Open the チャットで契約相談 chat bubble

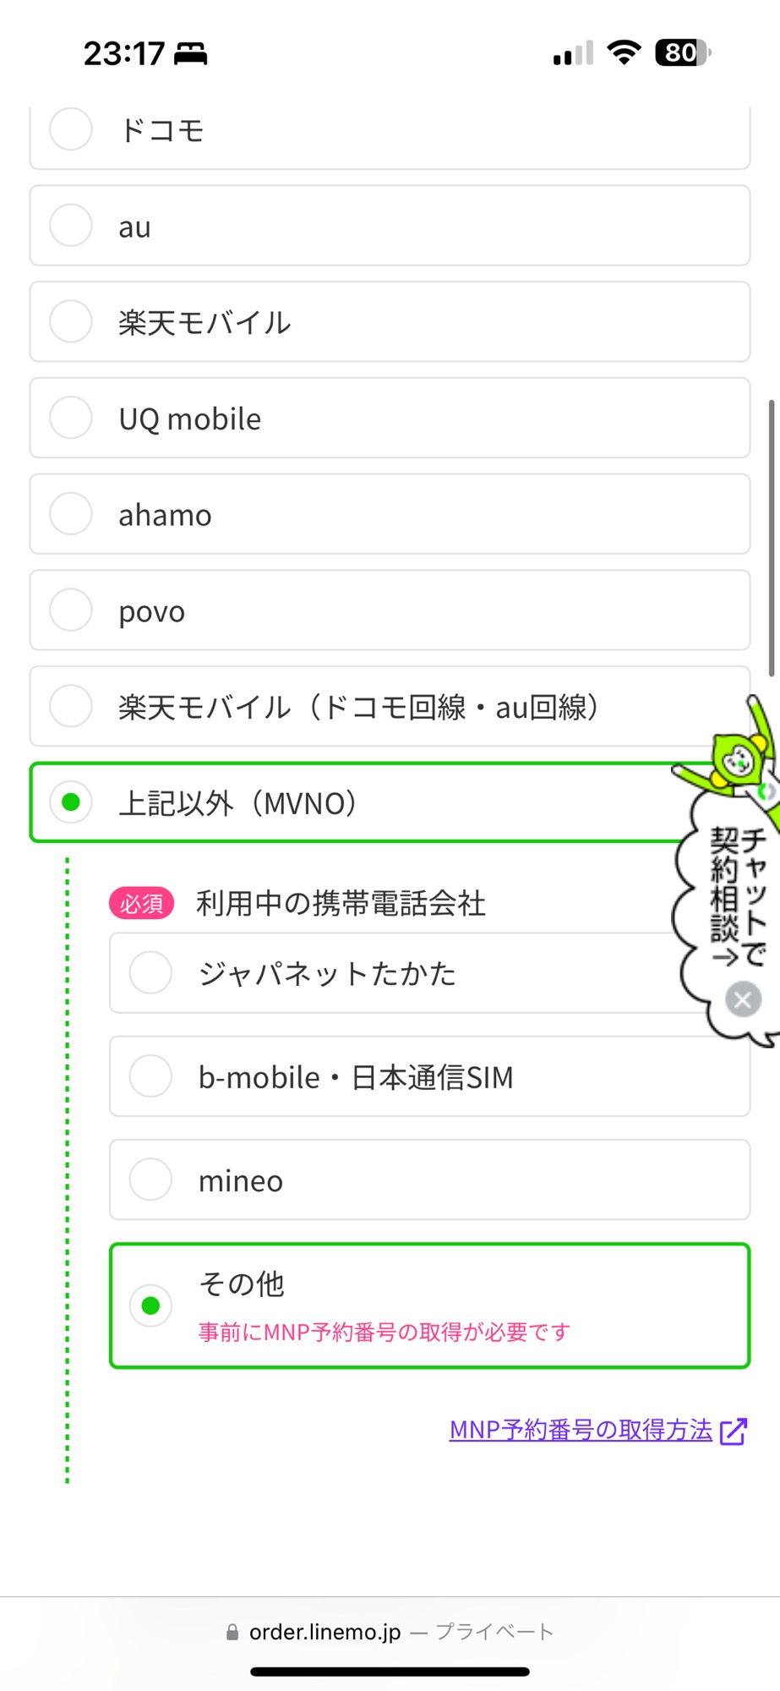(x=735, y=896)
